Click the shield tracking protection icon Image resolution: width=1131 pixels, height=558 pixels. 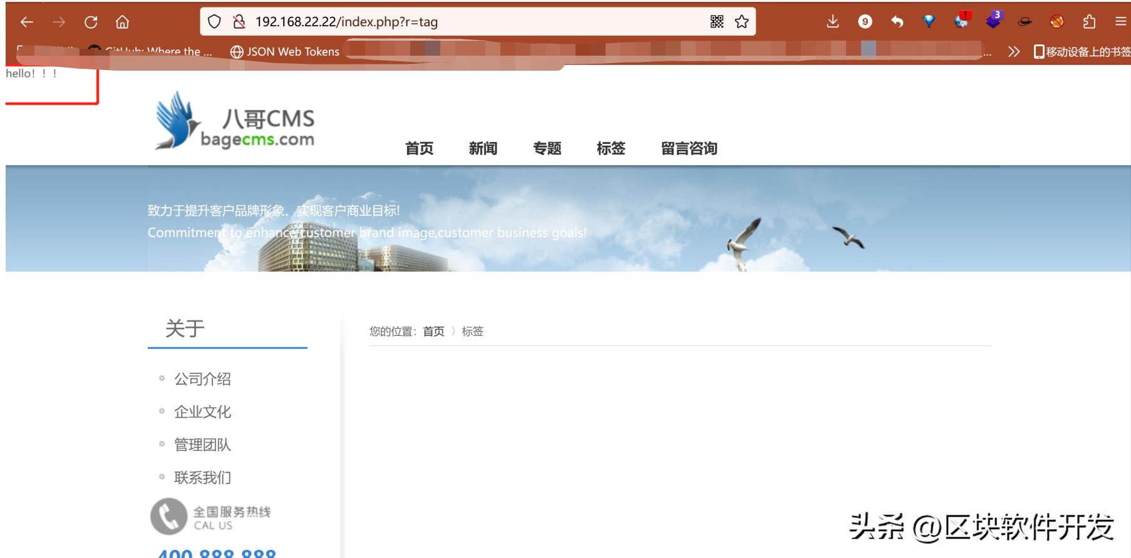(x=214, y=22)
